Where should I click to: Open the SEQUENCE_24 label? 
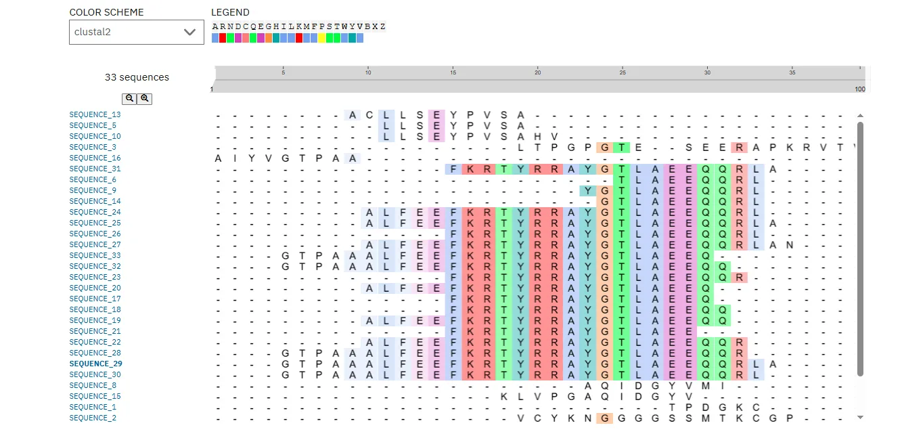click(95, 212)
